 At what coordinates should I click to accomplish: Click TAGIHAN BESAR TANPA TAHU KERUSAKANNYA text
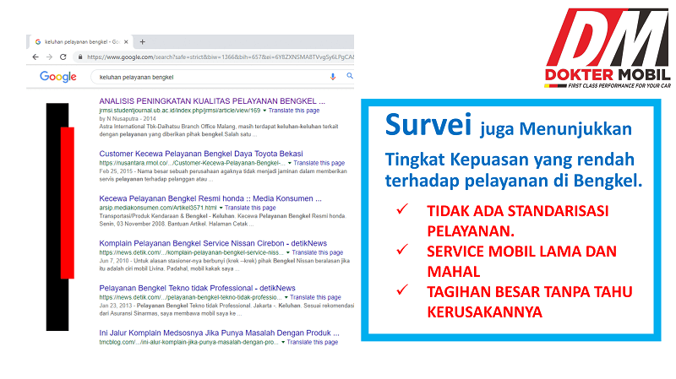tap(530, 302)
